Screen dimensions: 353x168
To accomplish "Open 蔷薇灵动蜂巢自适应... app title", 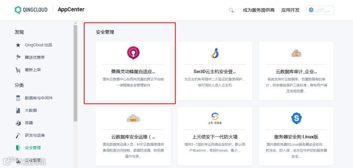I will point(133,72).
